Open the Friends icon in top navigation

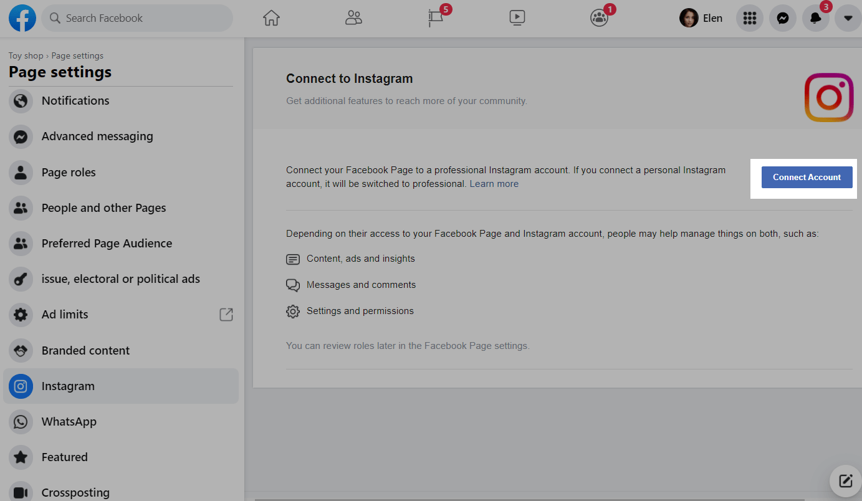(x=353, y=18)
